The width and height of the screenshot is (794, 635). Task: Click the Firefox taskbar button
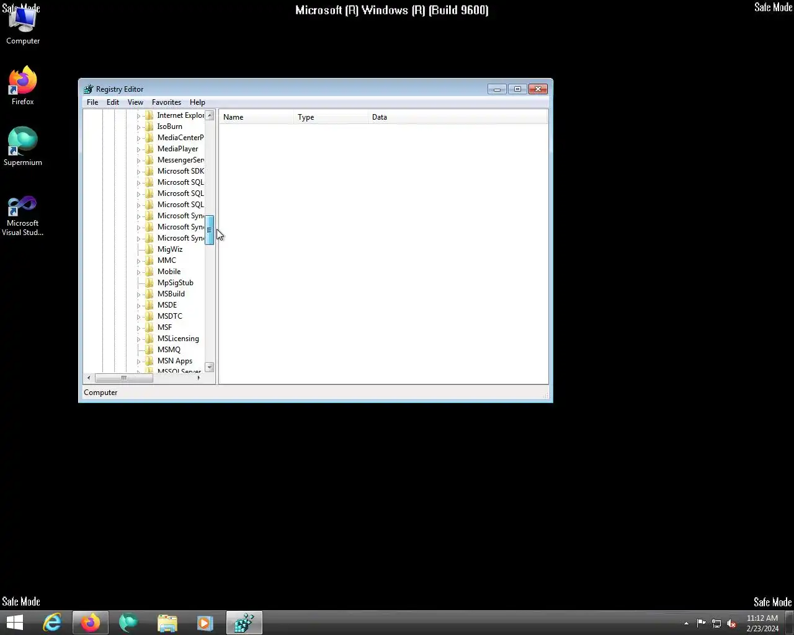[91, 623]
